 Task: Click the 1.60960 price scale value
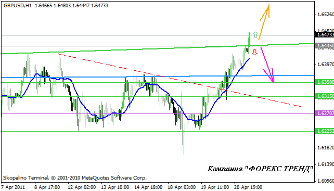(325, 181)
